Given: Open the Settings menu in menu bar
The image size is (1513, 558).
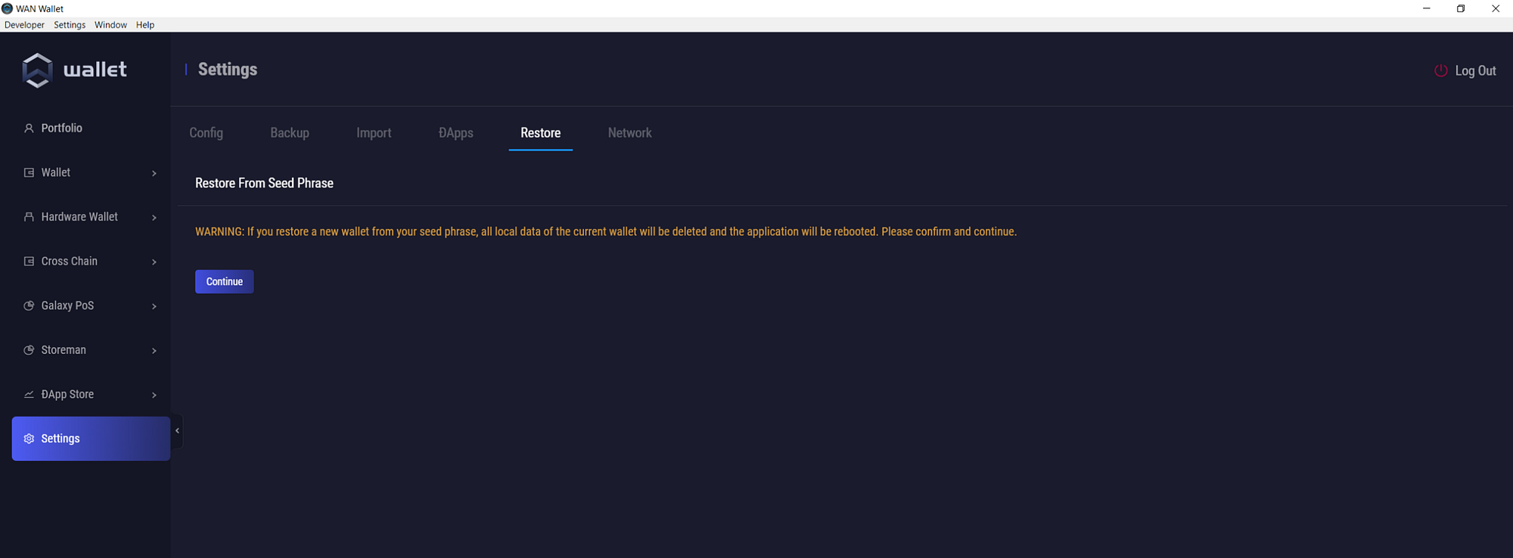Looking at the screenshot, I should [70, 25].
